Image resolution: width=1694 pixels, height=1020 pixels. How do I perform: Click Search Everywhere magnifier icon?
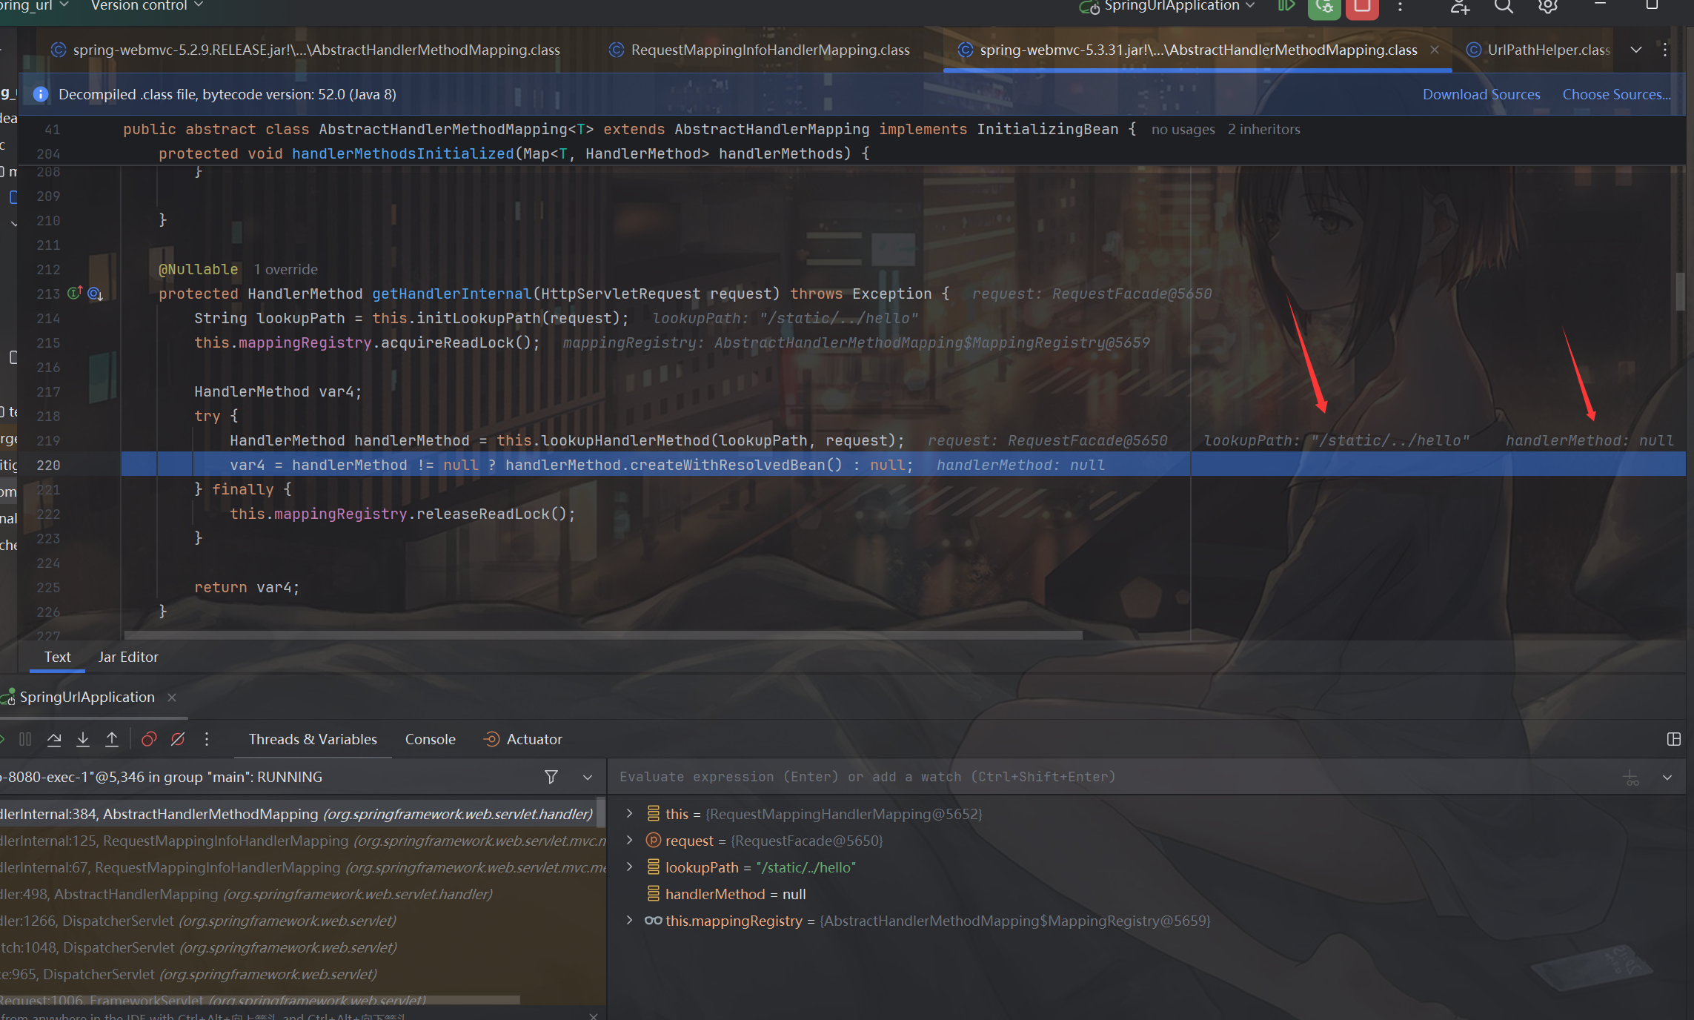[1504, 7]
